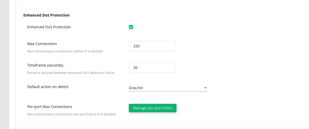Screen dimensions: 309x129
Task: Click the gray sidebar strip on the left
Action: click(4, 64)
